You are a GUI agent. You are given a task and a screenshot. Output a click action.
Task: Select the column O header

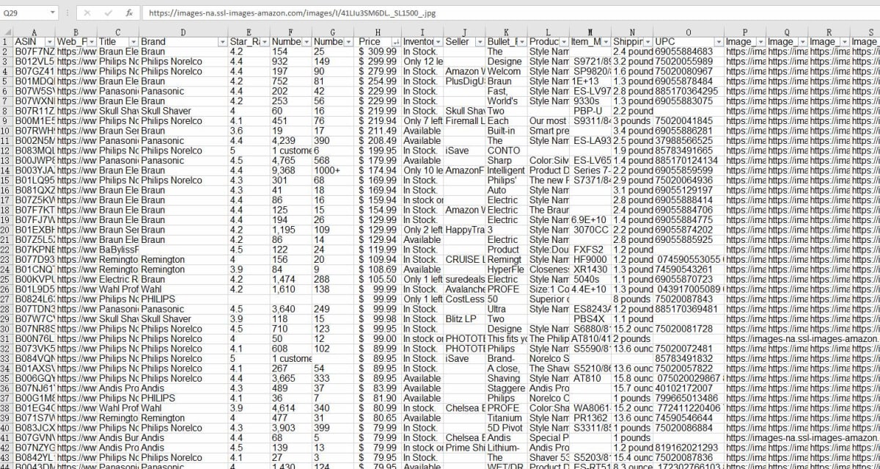tap(689, 32)
